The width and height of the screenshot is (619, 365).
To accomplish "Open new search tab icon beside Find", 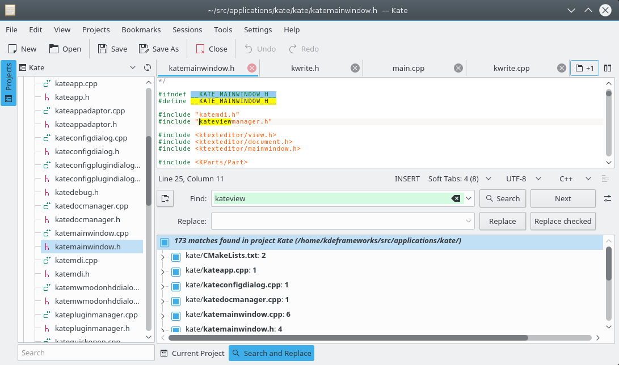I will click(x=165, y=198).
